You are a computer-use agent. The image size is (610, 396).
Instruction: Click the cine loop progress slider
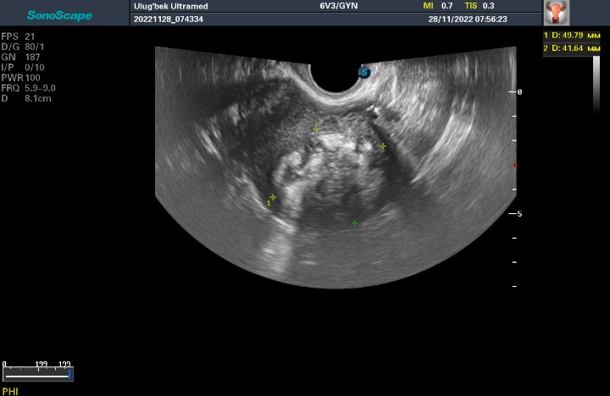(37, 374)
